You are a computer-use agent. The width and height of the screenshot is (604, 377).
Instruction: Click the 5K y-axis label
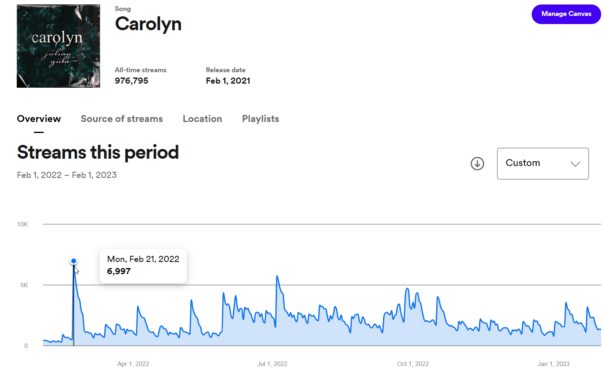coord(24,285)
